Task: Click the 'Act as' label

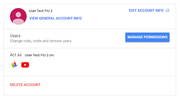Action: [x=16, y=55]
